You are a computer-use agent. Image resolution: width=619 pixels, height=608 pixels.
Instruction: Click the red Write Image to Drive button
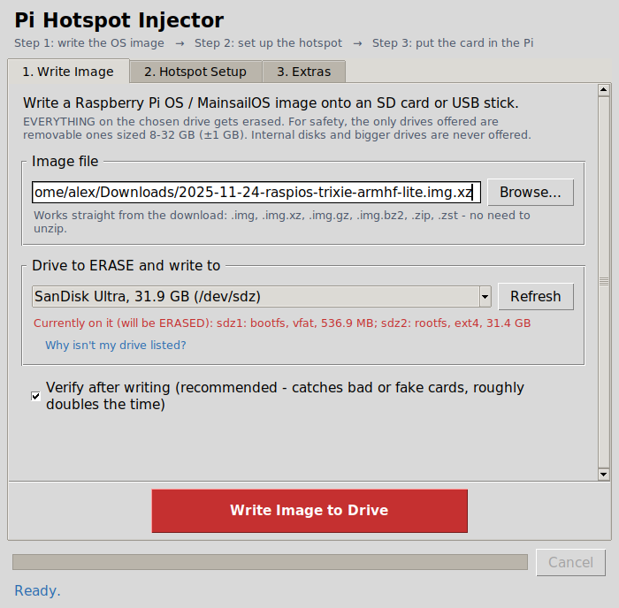point(309,511)
